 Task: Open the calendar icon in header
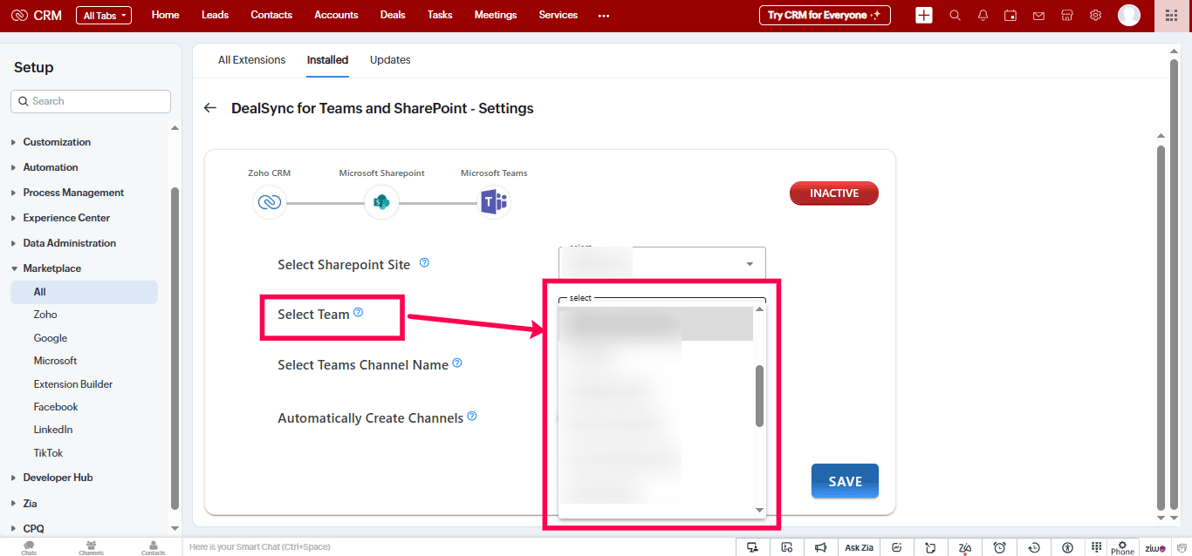(1010, 16)
